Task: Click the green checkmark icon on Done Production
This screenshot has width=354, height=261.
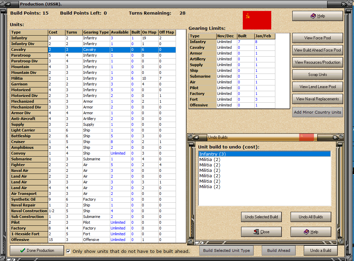Action: 22,250
